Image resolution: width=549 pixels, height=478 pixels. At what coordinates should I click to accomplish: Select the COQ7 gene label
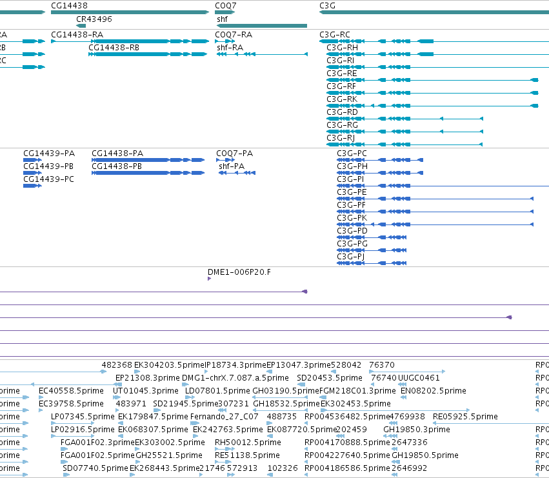226,6
